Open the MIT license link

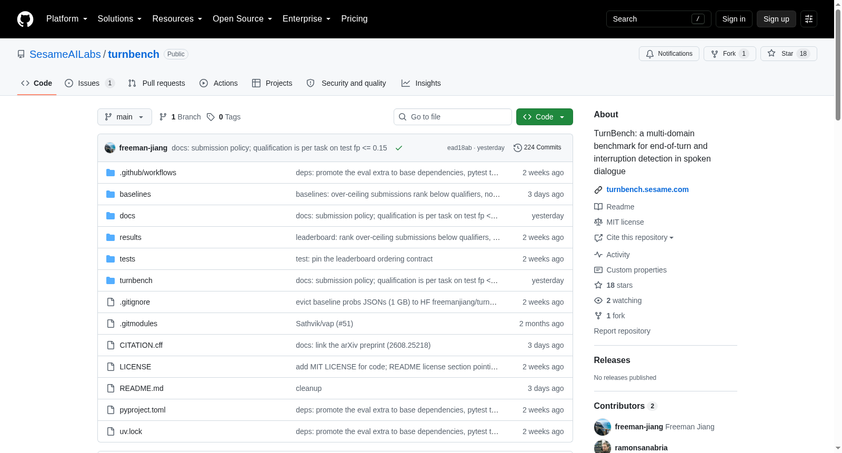click(619, 222)
